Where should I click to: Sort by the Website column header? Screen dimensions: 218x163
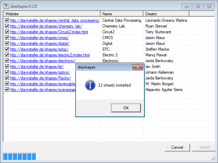point(52,14)
